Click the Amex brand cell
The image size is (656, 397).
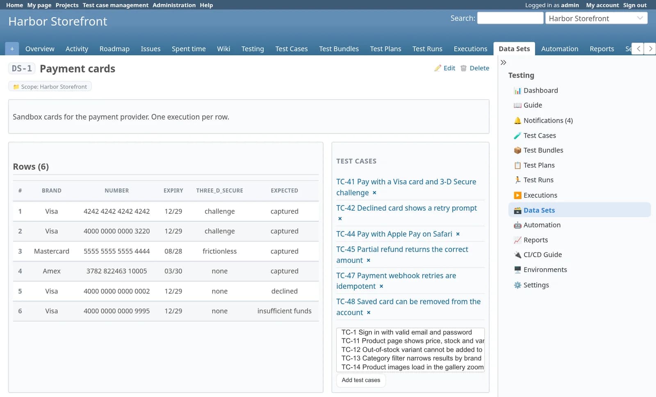pyautogui.click(x=52, y=271)
